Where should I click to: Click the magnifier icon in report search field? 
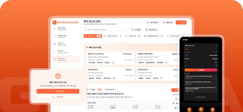pyautogui.click(x=86, y=30)
